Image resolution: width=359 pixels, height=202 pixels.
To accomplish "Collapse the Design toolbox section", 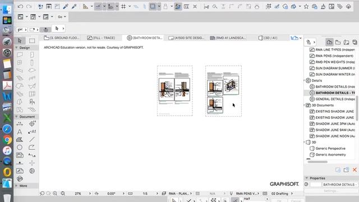I will [x=16, y=48].
